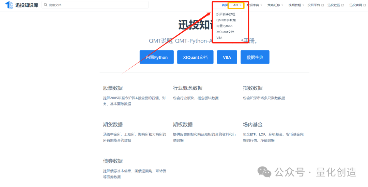Click the description starting with 提供2005年至今沪深A股

(x=135, y=101)
